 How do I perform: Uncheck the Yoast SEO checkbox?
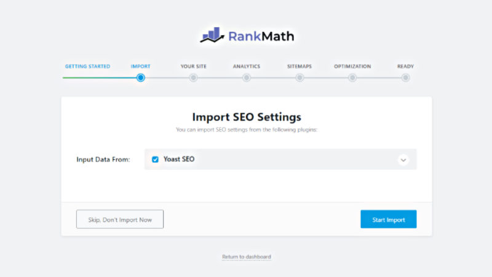pyautogui.click(x=155, y=159)
